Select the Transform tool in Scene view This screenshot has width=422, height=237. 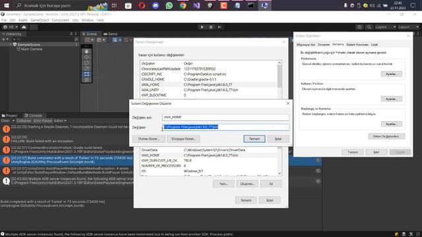pyautogui.click(x=86, y=80)
